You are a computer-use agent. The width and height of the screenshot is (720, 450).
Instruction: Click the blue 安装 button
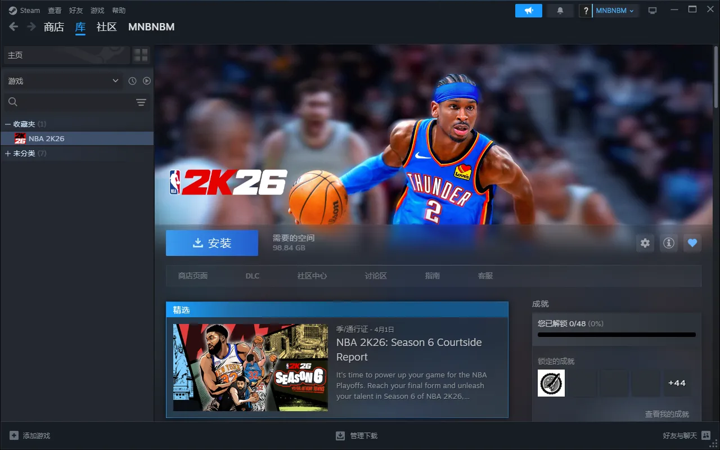click(x=212, y=243)
